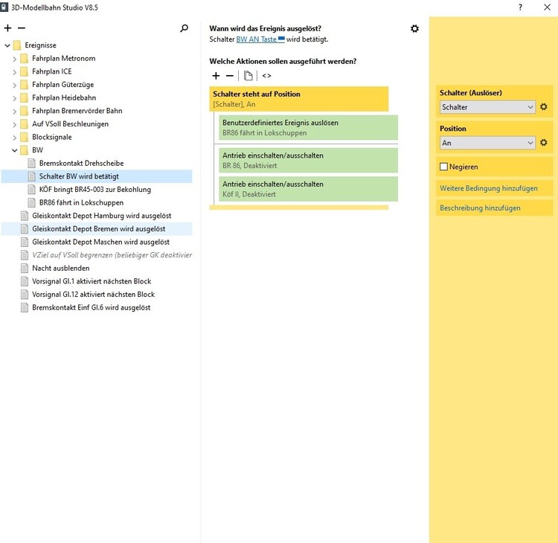Viewport: 558px width, 543px height.
Task: Select the 'Antrieb einschalten/ausschalten' BR 86 action
Action: (308, 160)
